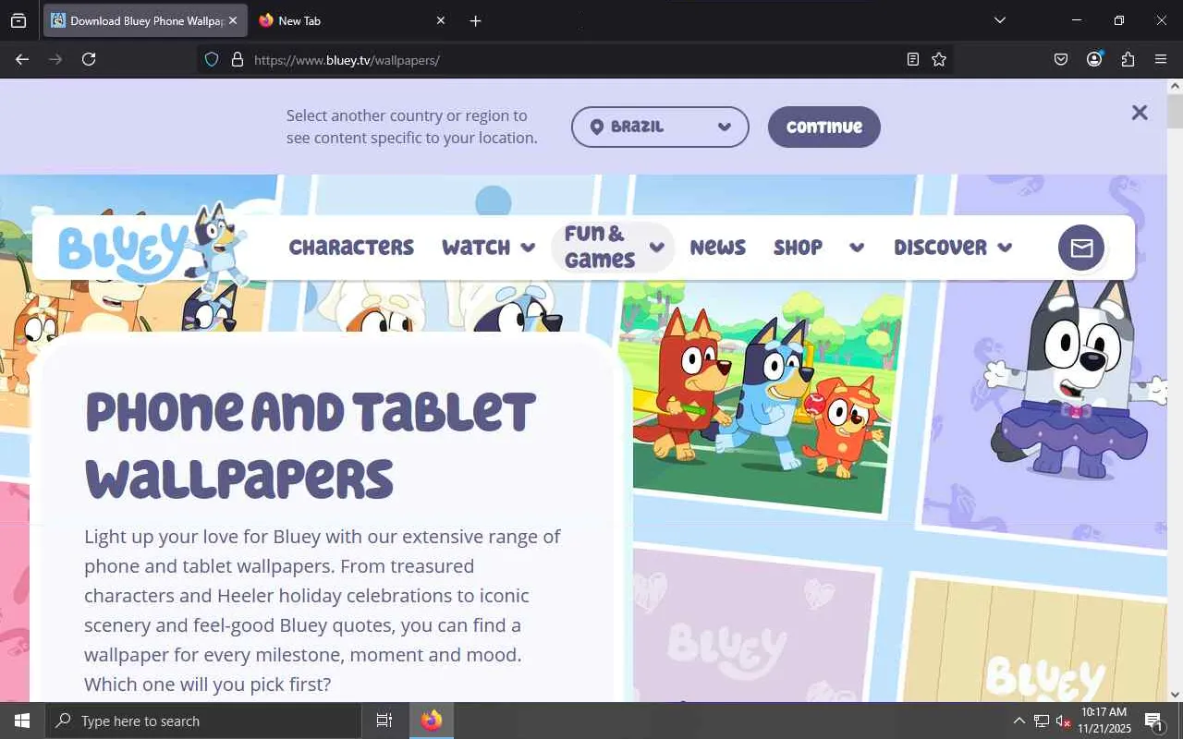This screenshot has height=739, width=1183.
Task: Click the scrollbar down arrow
Action: tap(1175, 694)
